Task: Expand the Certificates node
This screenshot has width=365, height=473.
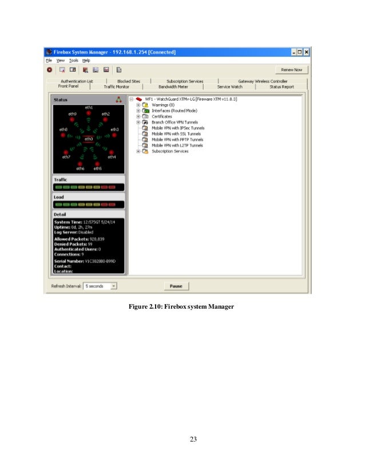Action: [x=138, y=116]
